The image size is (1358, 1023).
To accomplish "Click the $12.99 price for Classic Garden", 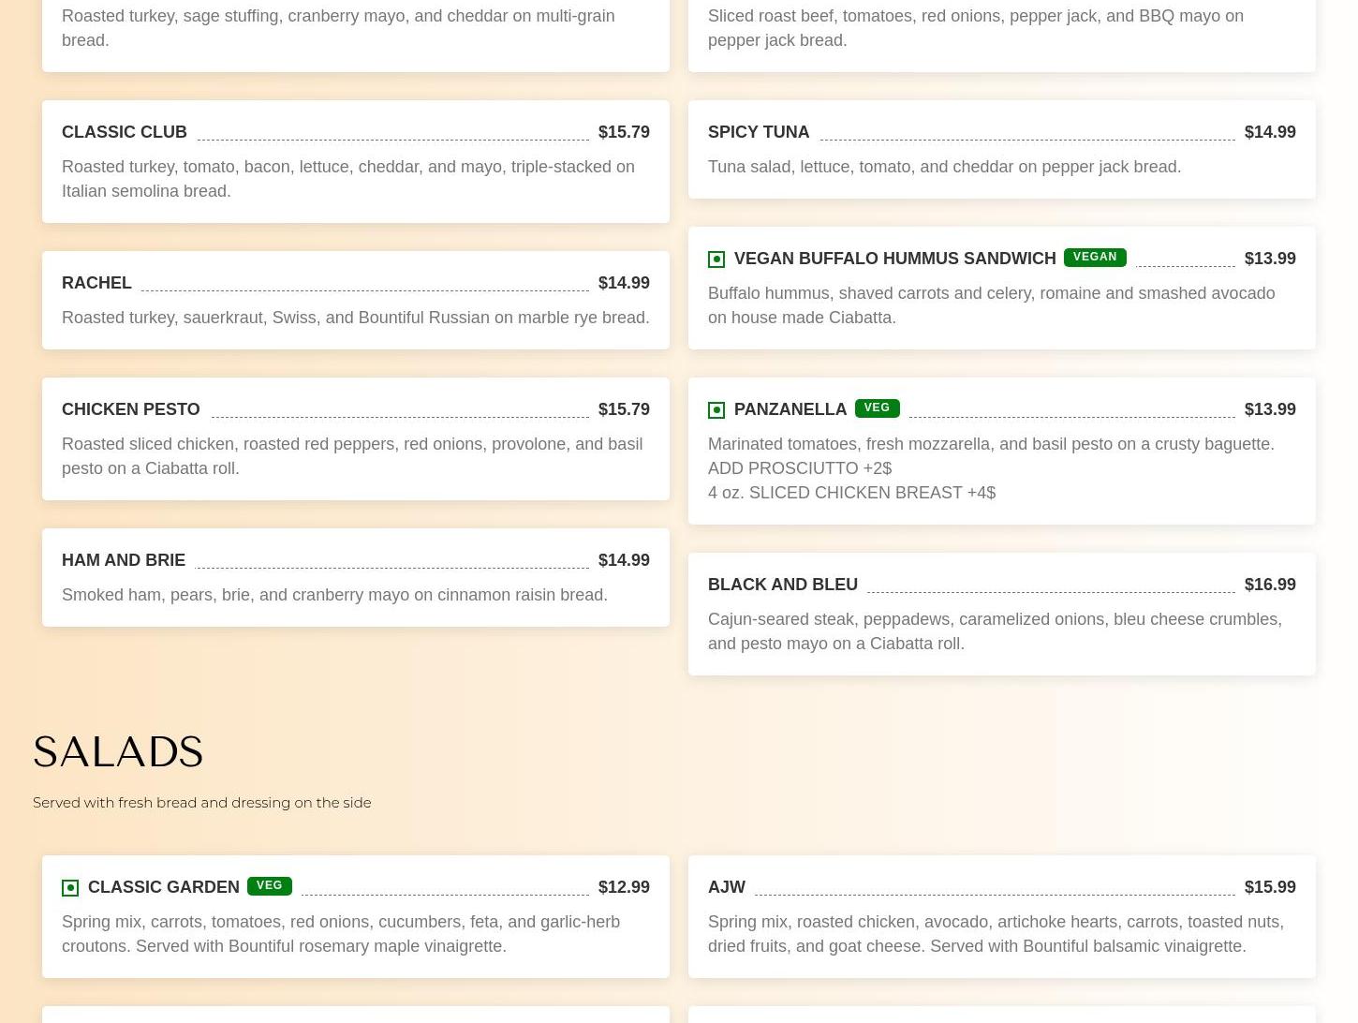I will [x=623, y=887].
